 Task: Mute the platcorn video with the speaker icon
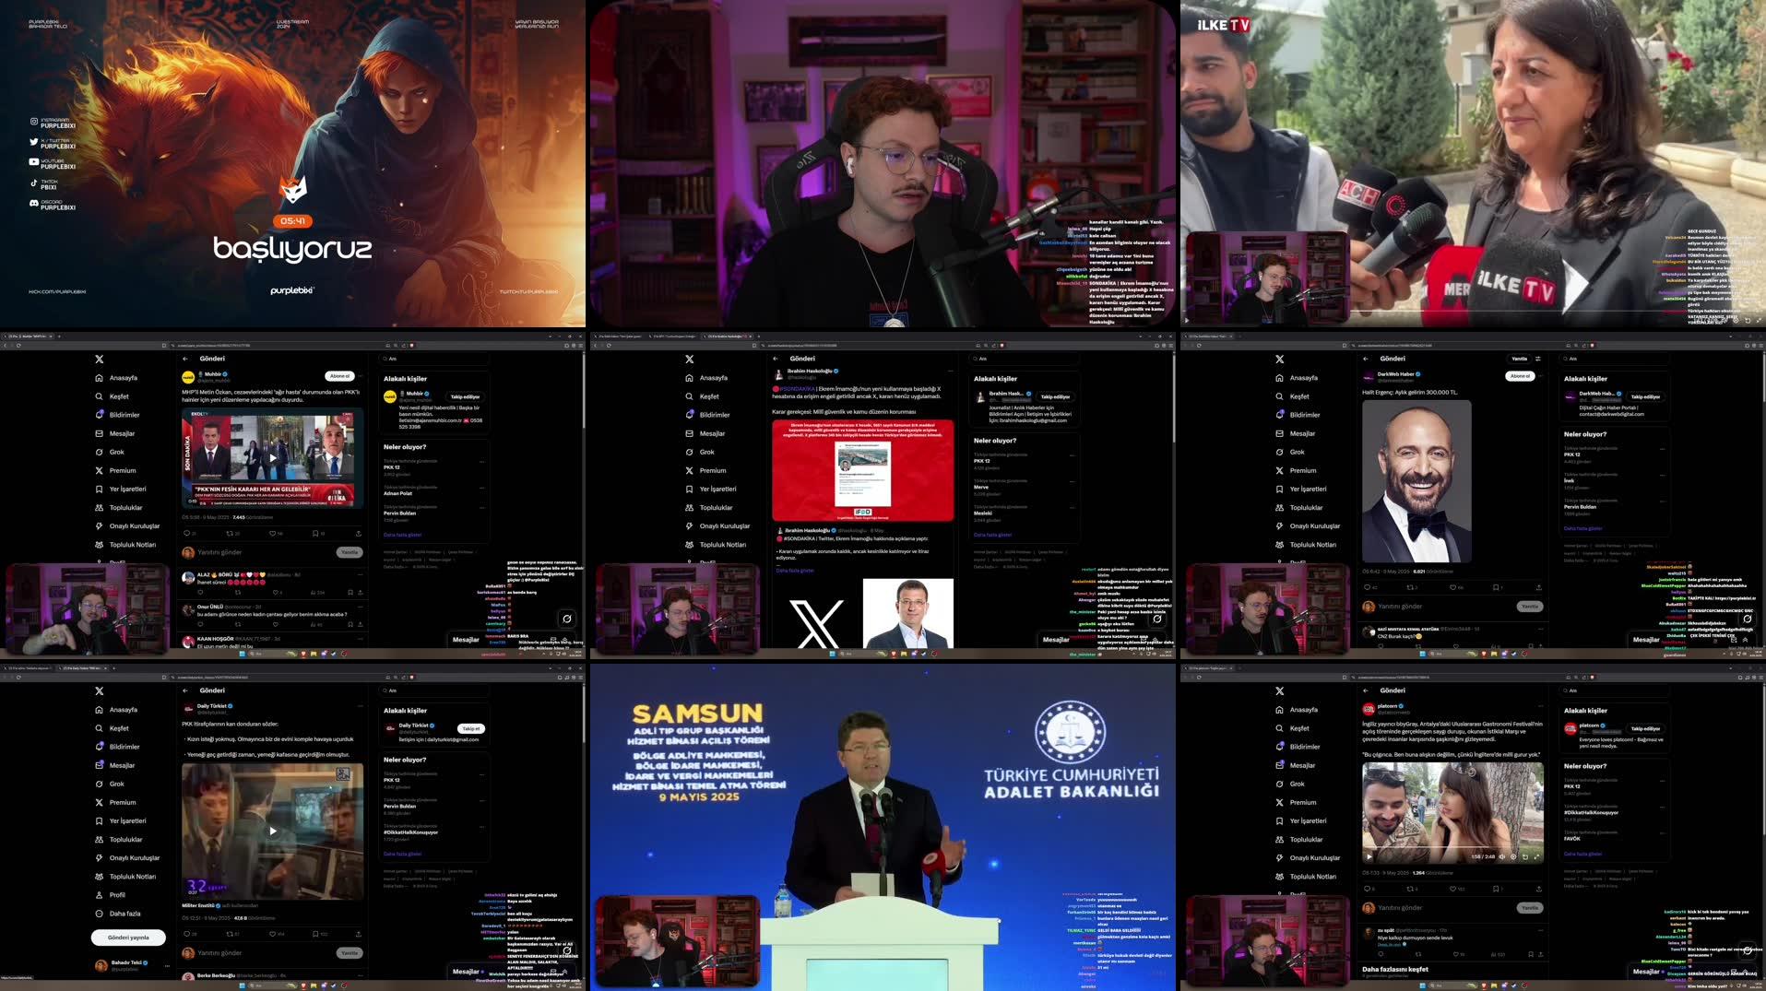[x=1502, y=856]
